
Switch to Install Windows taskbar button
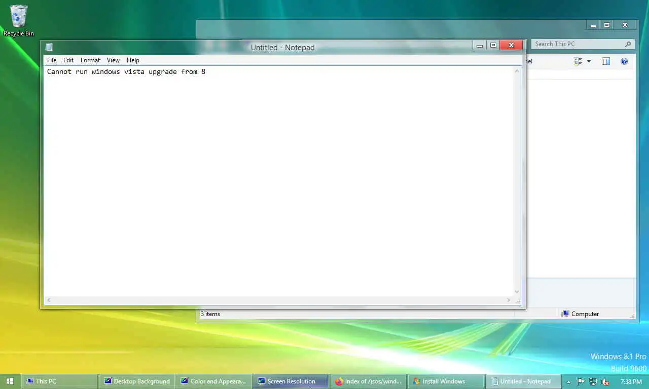coord(446,381)
